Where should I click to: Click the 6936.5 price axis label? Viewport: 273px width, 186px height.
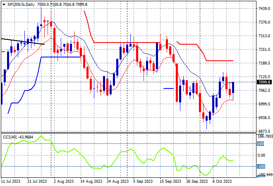(x=264, y=118)
